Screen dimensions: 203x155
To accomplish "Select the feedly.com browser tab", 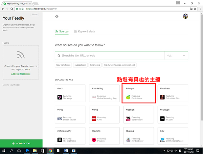I will click(17, 4).
